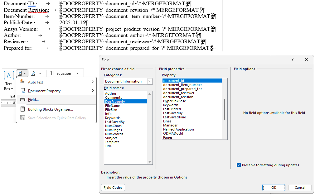Click the Text Box icon

8,75
